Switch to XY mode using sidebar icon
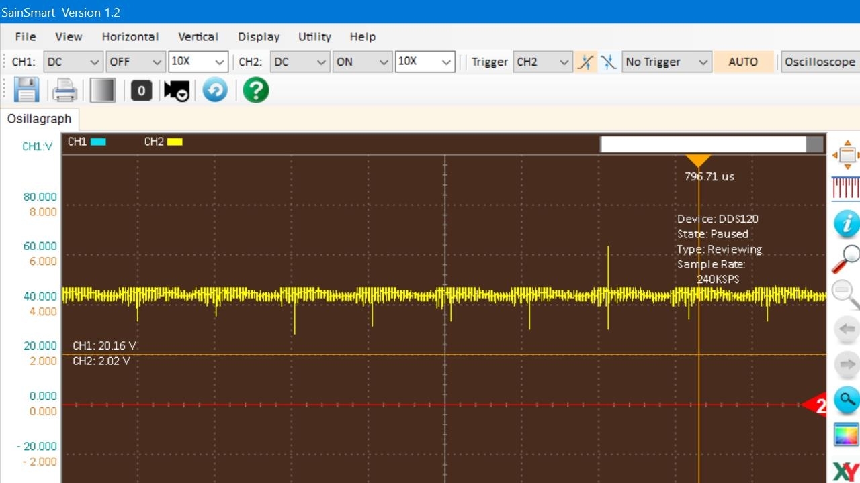The image size is (860, 483). point(846,472)
